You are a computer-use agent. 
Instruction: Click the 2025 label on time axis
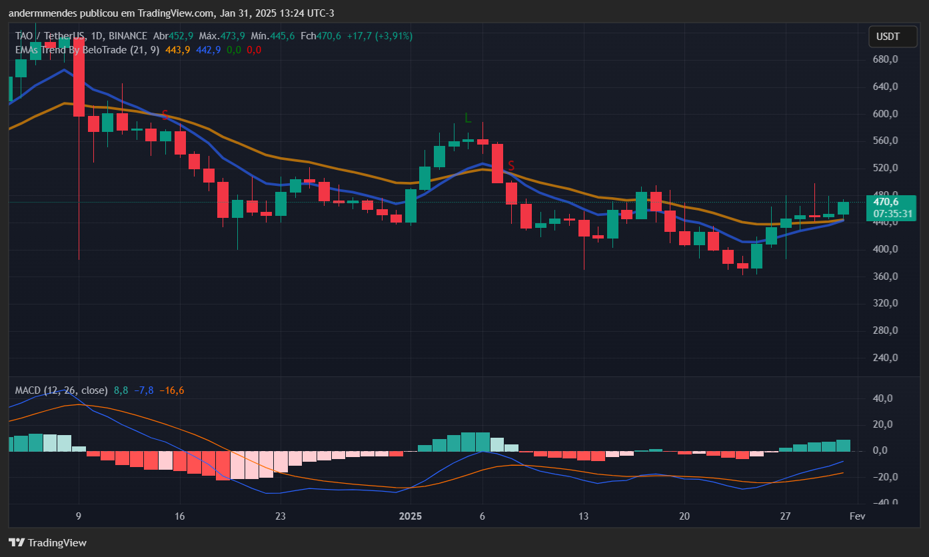click(x=411, y=516)
